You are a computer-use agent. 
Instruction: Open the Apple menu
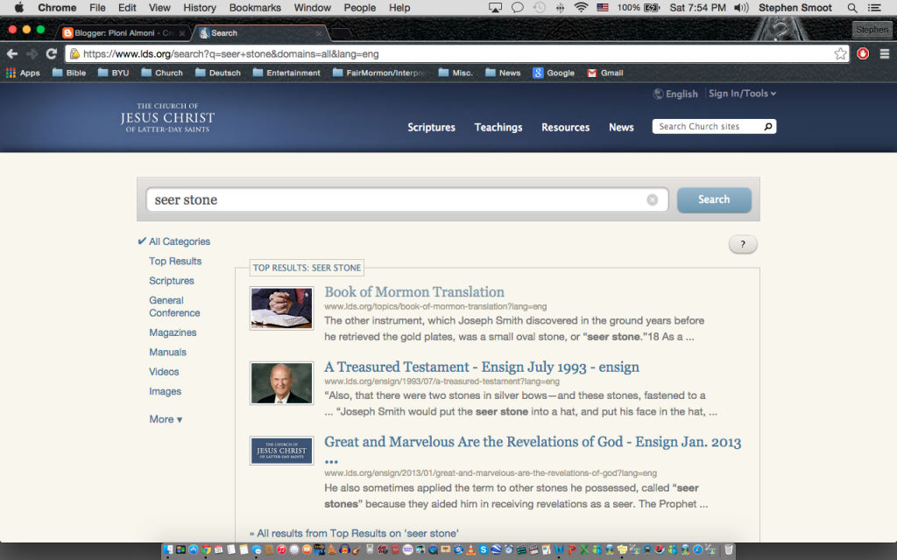[x=19, y=7]
